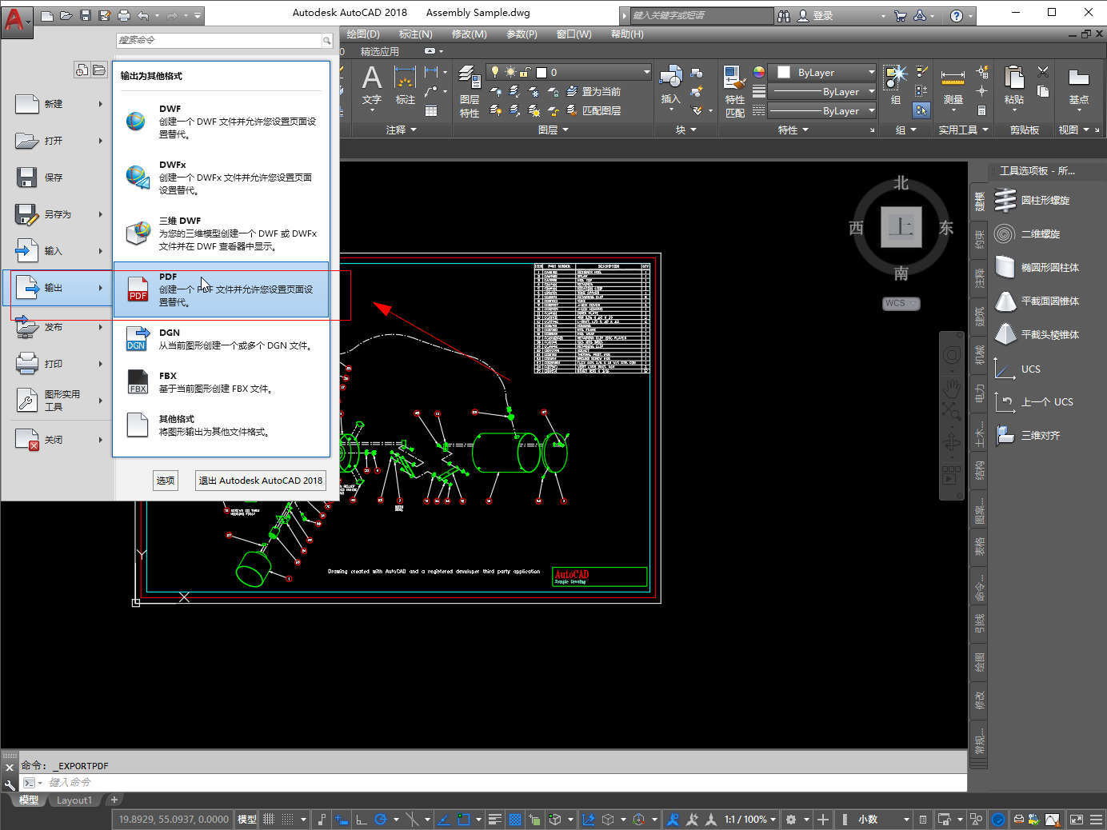
Task: Select Elliptical Cylinder (椭圆形圆柱体) tool
Action: coord(1037,268)
